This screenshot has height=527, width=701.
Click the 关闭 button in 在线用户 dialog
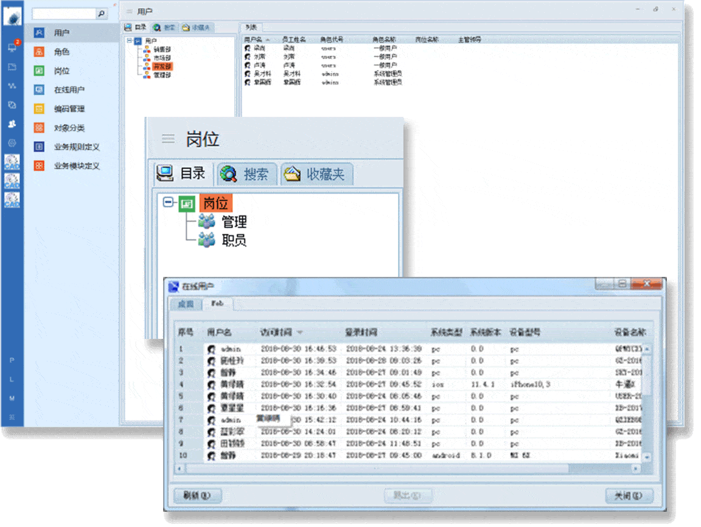point(629,495)
